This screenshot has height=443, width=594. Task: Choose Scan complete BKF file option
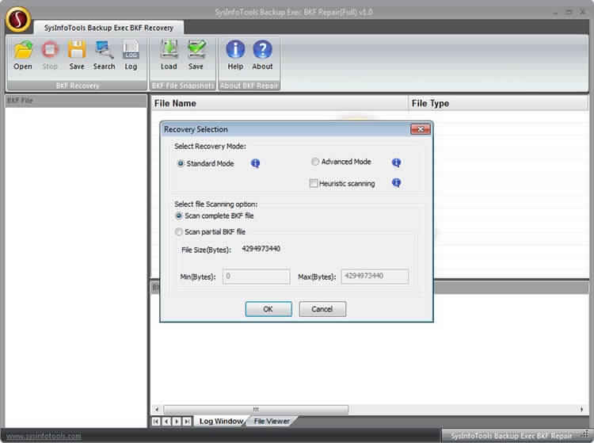(x=179, y=216)
